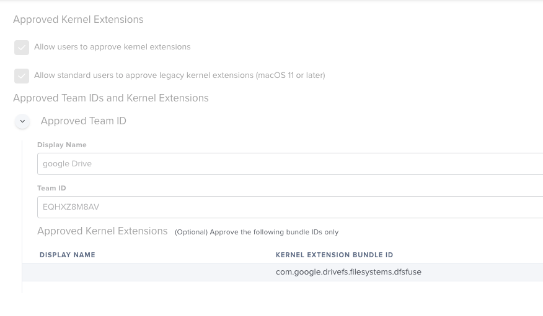
Task: Sort by the DISPLAY NAME column header
Action: pos(67,255)
